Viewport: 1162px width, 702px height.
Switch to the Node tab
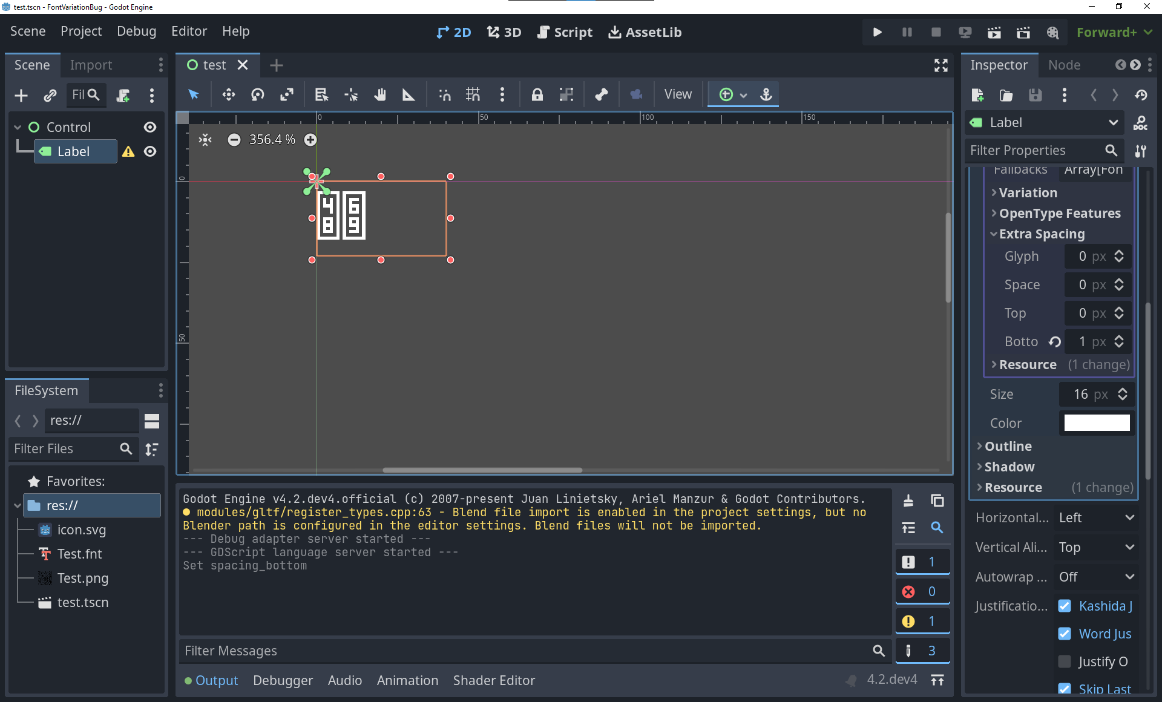1064,65
